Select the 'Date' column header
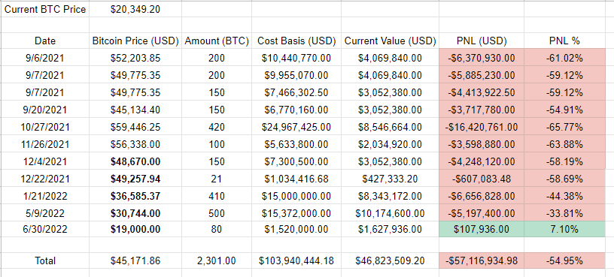The width and height of the screenshot is (614, 277). (45, 41)
